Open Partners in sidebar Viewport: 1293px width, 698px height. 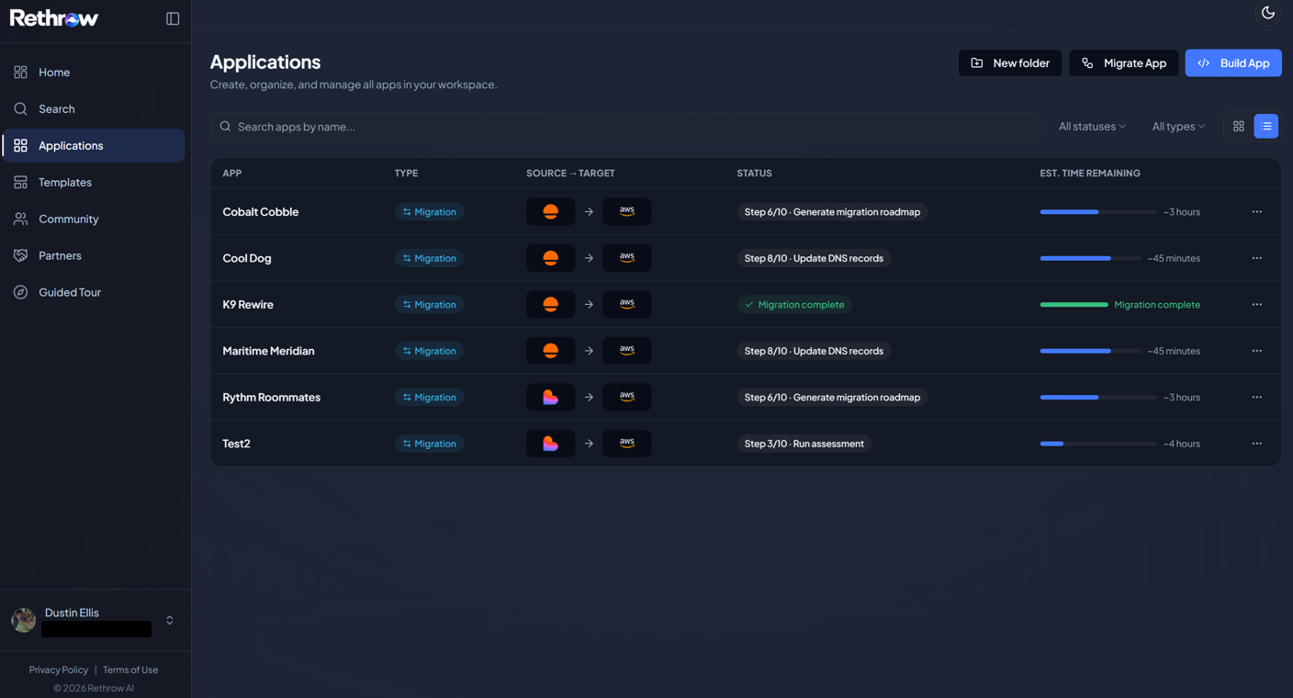click(94, 255)
